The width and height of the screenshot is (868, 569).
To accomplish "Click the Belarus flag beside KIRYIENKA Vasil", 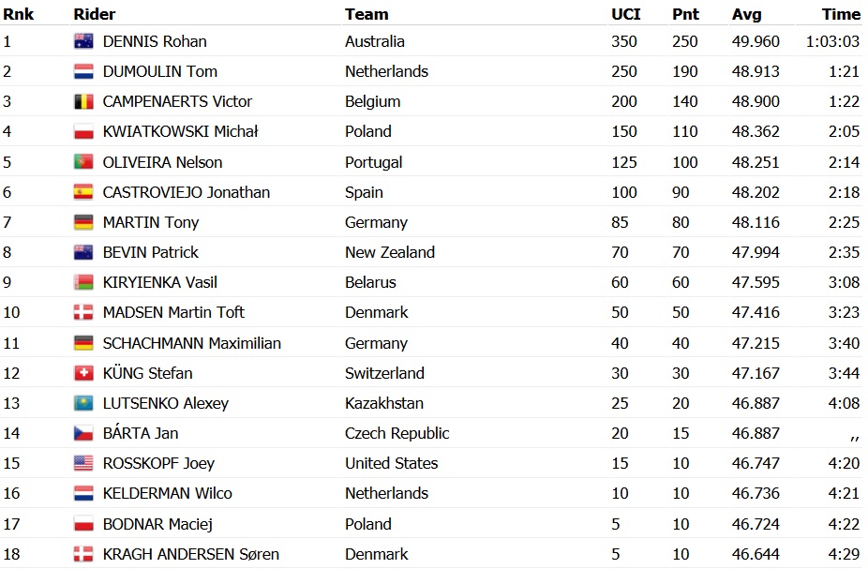I will 83,282.
